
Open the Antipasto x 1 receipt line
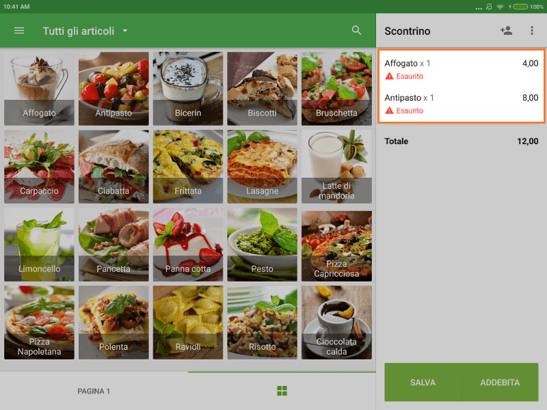point(461,104)
